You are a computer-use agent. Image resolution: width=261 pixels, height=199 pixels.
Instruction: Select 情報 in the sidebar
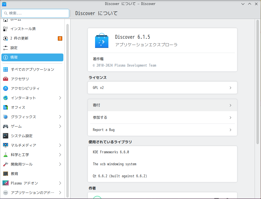point(32,57)
